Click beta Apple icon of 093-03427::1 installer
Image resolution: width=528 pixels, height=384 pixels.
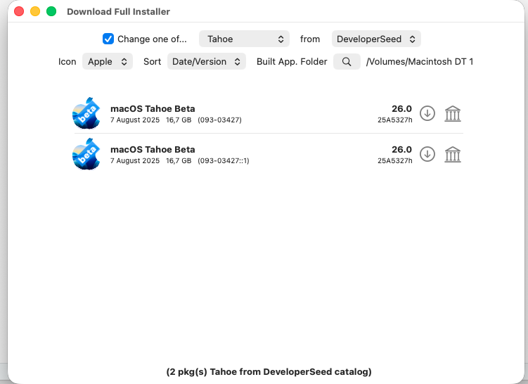86,154
